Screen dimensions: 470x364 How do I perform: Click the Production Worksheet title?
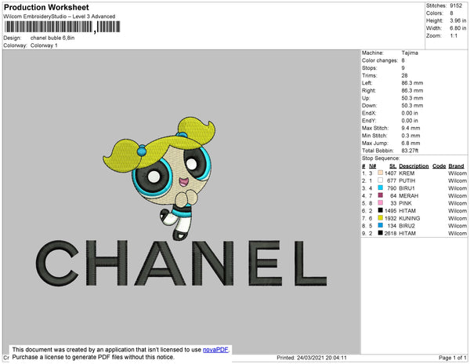pyautogui.click(x=46, y=7)
